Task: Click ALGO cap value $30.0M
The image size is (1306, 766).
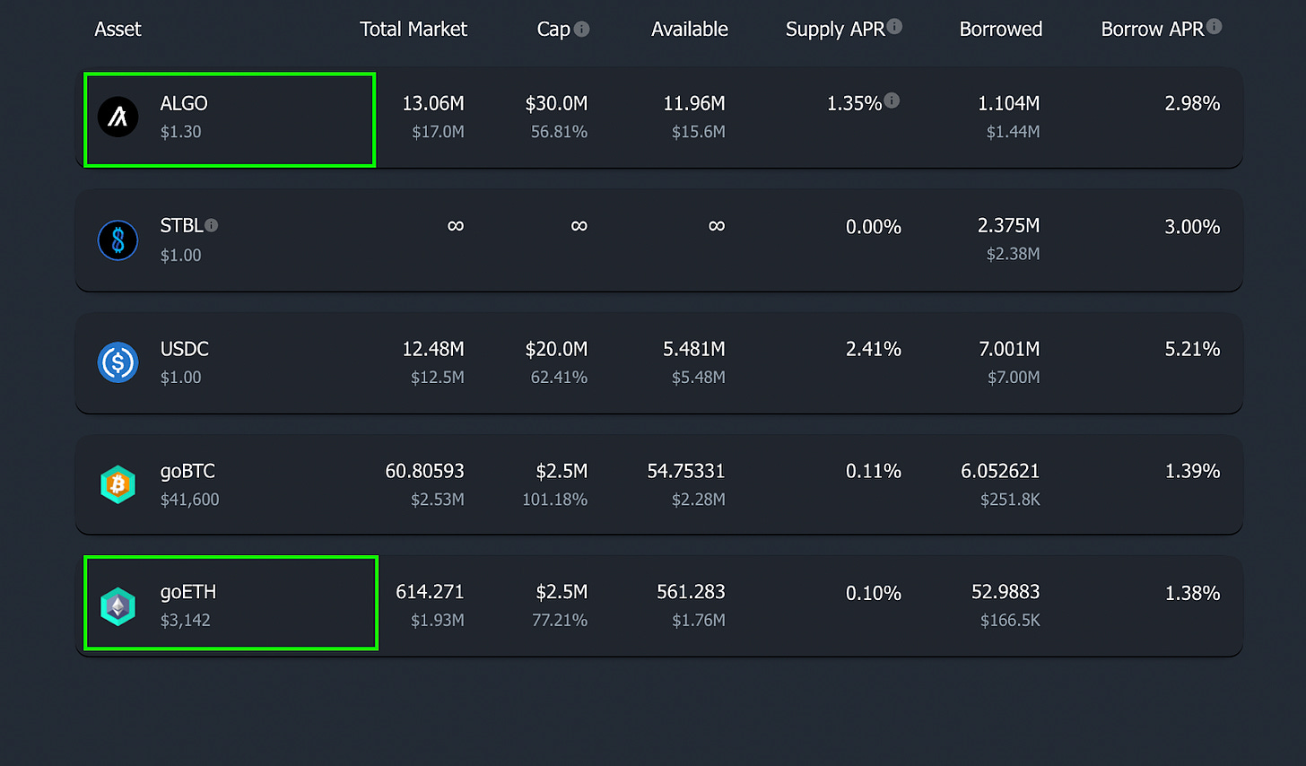Action: coord(556,103)
